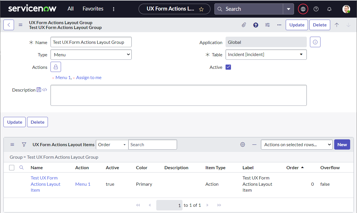Check the select-all checkbox in the list header

[12, 167]
